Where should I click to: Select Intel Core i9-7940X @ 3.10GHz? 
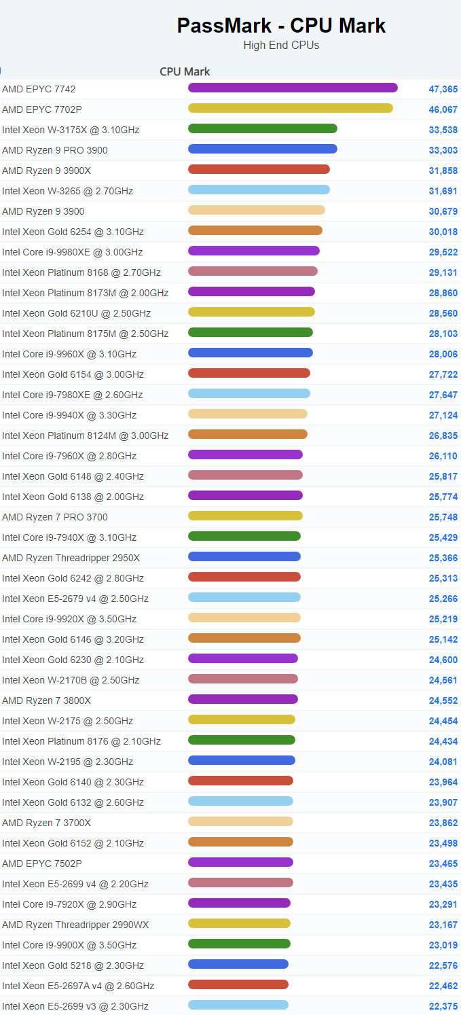[x=69, y=537]
